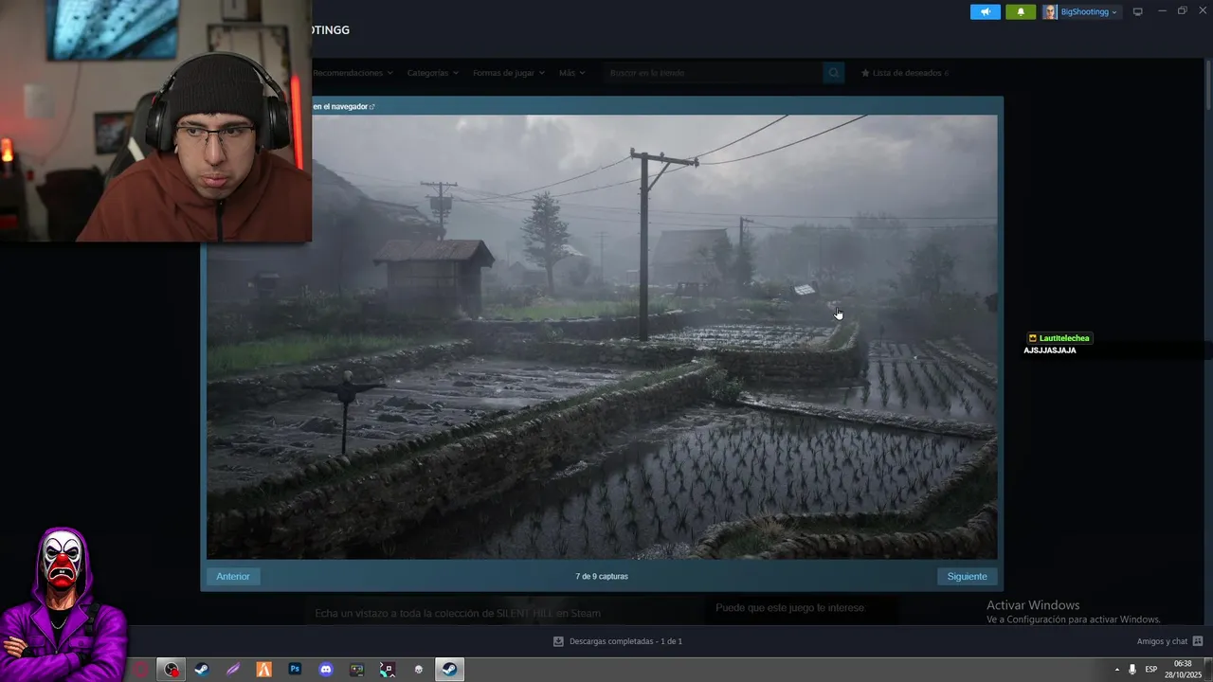Click 'Echa un vistazo' SILENT HILL collection link

coord(458,613)
